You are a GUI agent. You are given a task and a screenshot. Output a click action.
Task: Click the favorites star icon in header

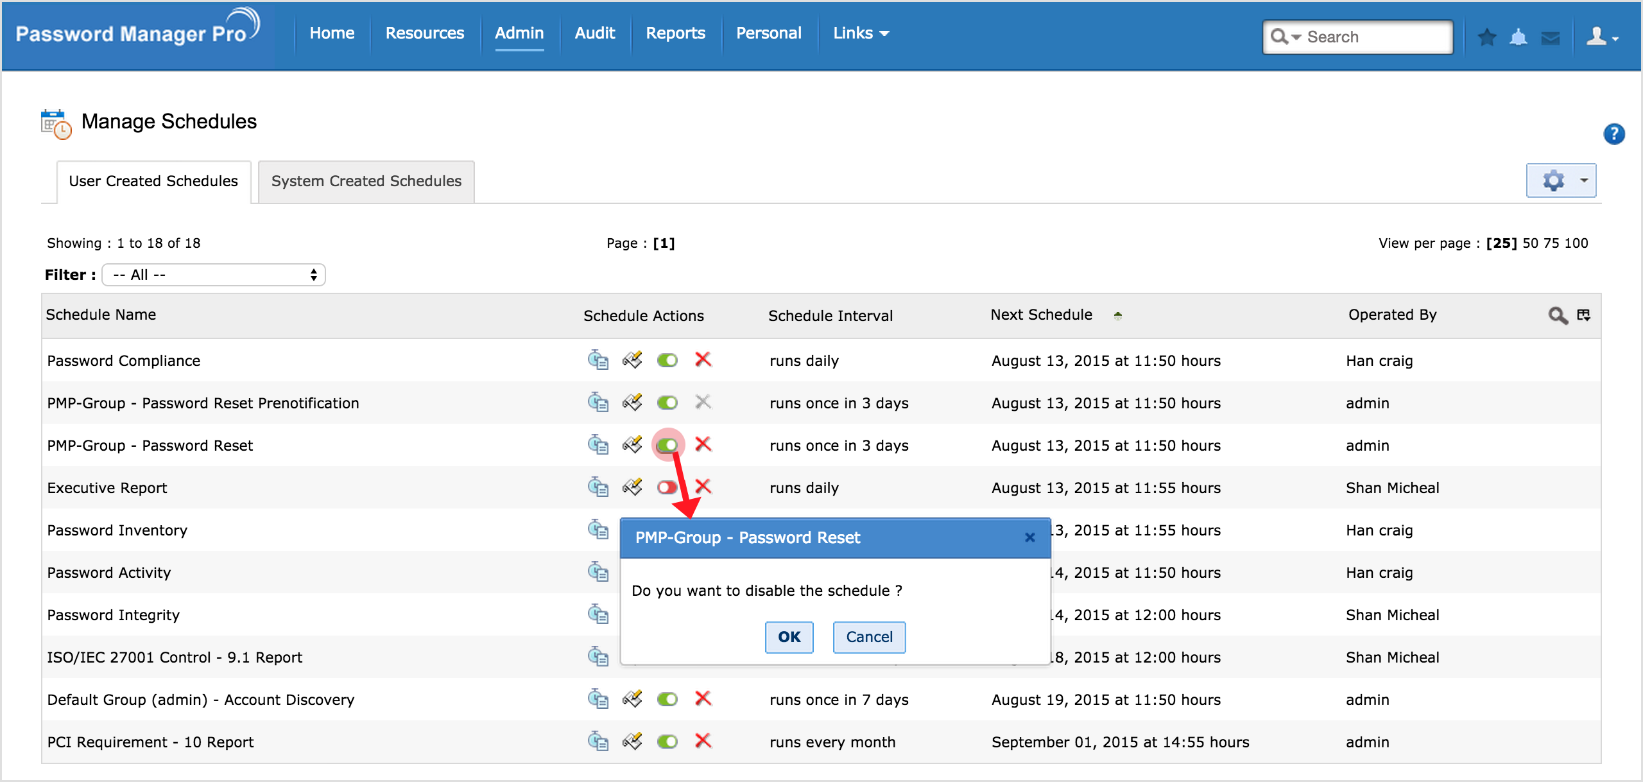click(1486, 37)
